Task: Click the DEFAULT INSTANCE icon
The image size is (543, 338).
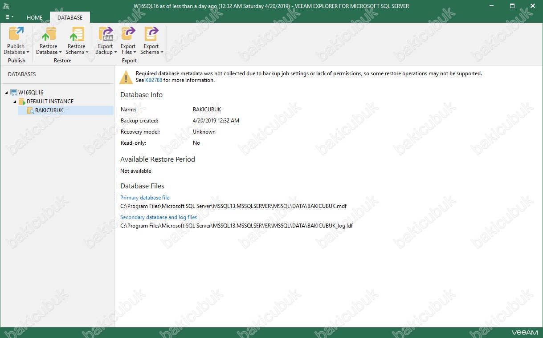Action: click(x=22, y=102)
